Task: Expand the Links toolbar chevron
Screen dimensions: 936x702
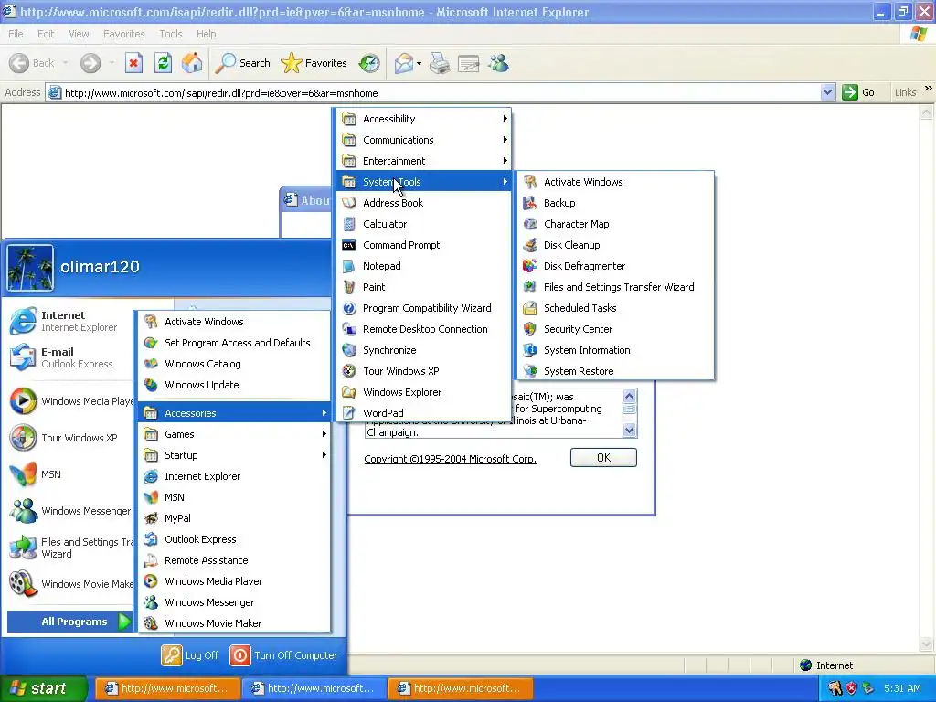Action: [x=929, y=89]
